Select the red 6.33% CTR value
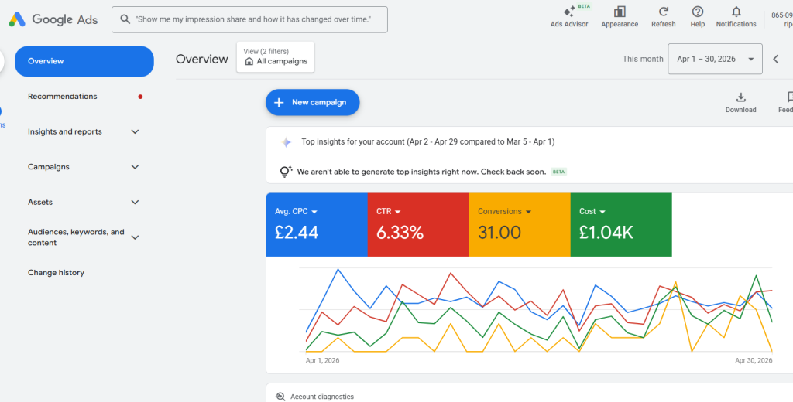This screenshot has width=793, height=402. (x=400, y=233)
